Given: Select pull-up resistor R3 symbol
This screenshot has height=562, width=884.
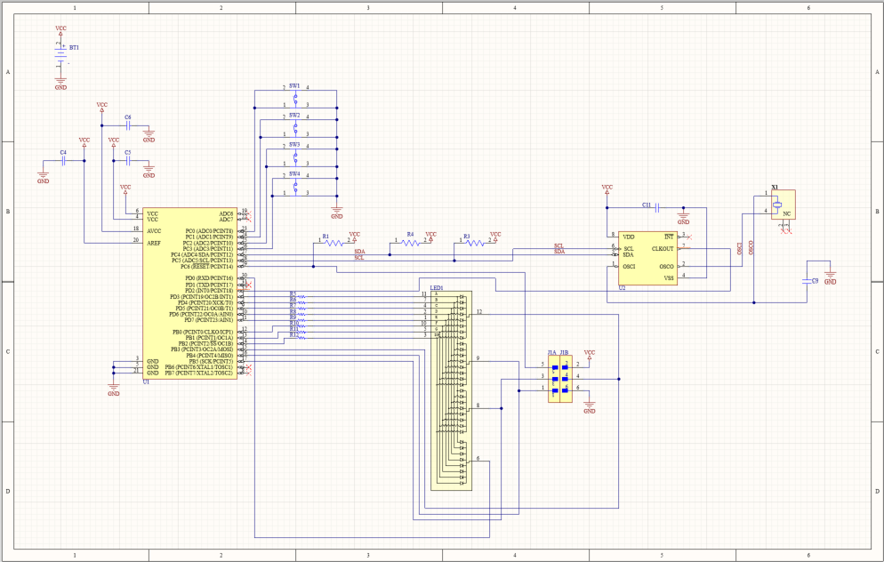Looking at the screenshot, I should 475,243.
